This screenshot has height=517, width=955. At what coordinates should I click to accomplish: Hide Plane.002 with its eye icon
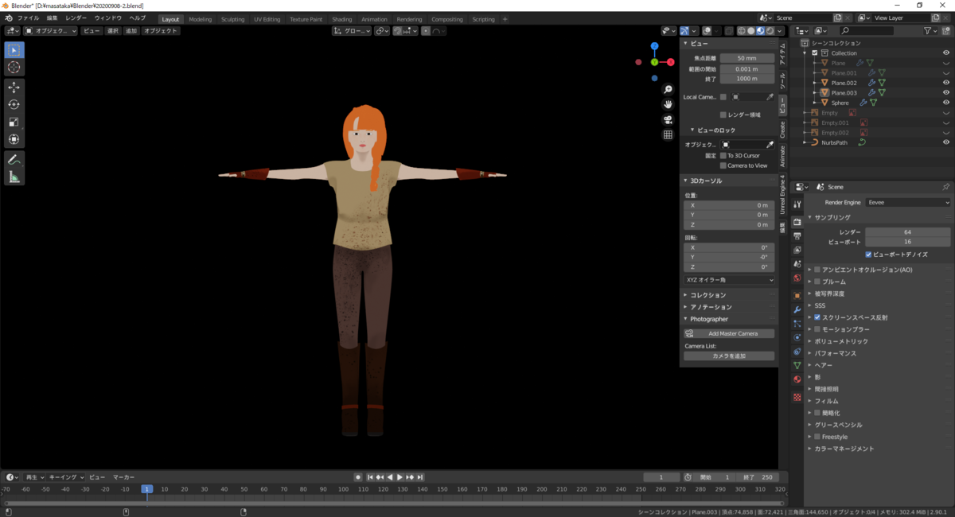click(946, 83)
